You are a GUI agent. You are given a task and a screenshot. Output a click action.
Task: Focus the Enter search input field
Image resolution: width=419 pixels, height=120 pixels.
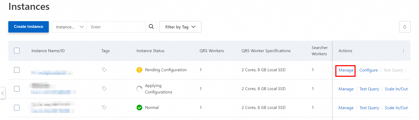point(116,27)
